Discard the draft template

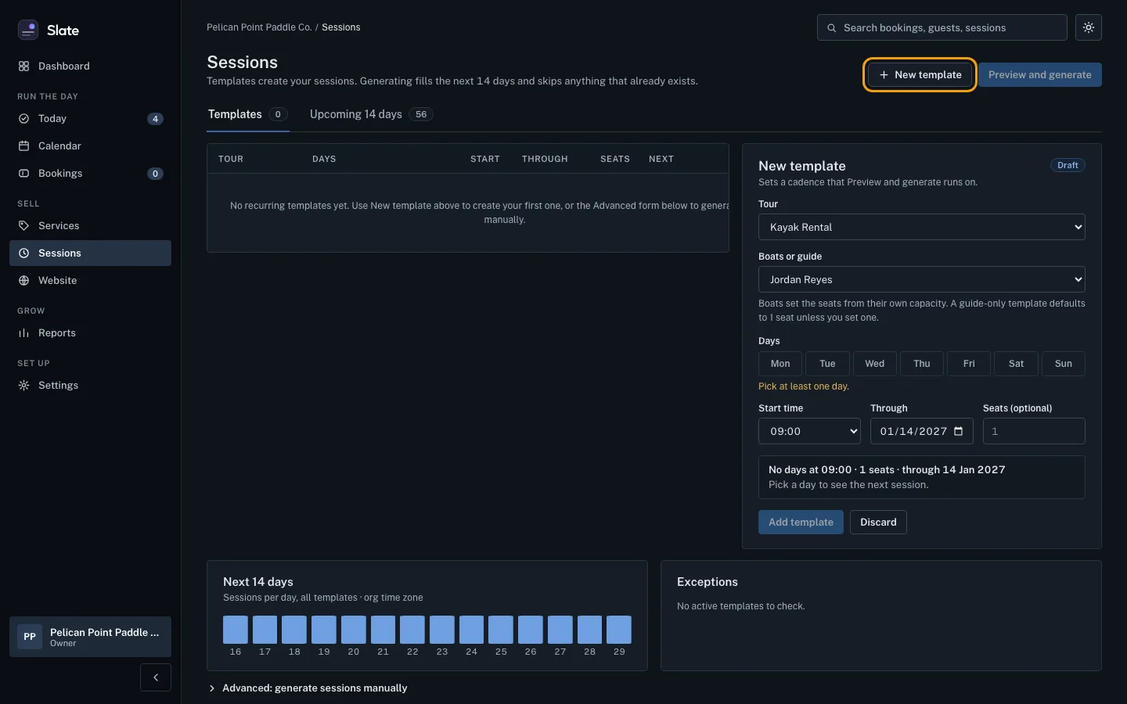[878, 523]
